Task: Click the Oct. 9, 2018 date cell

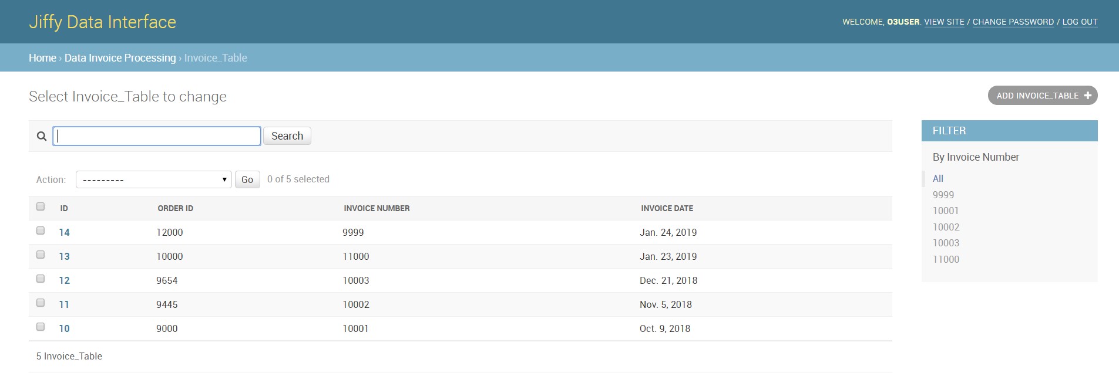Action: [665, 328]
